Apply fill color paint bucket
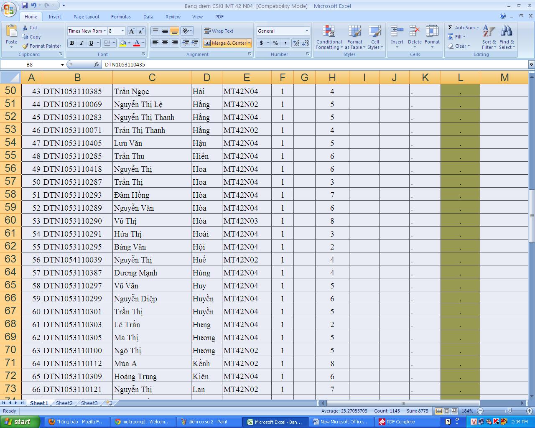Screen dimensions: 535x428 coord(123,43)
